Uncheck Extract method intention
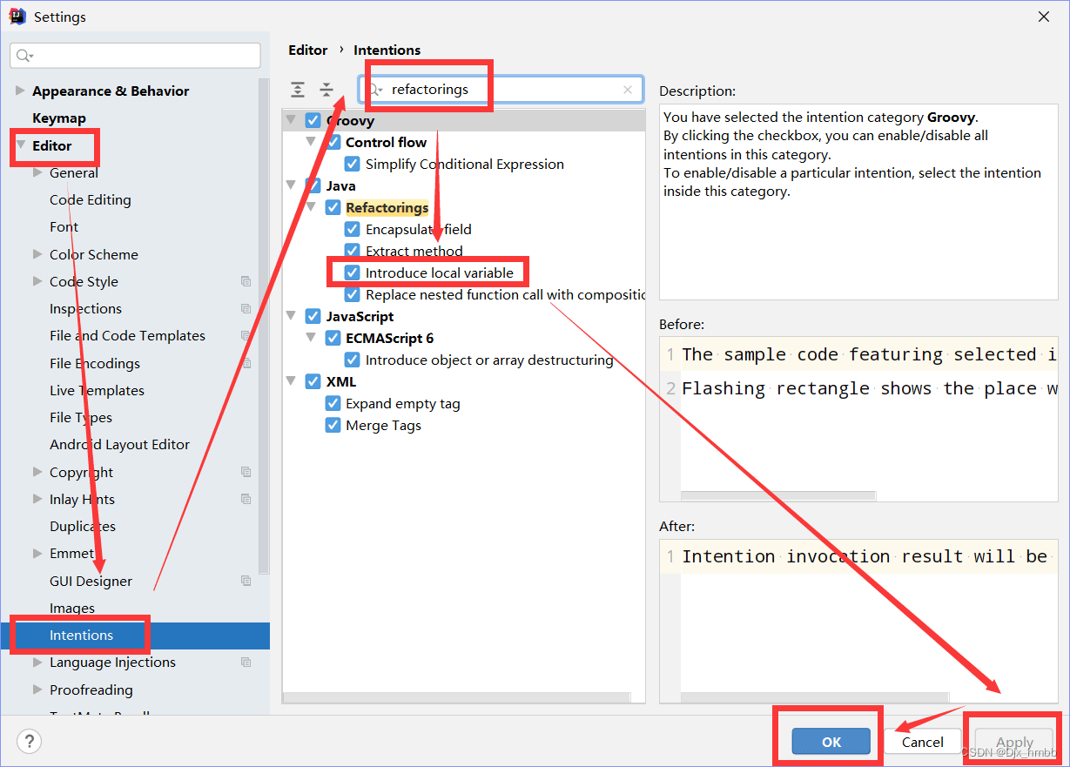 pos(353,251)
